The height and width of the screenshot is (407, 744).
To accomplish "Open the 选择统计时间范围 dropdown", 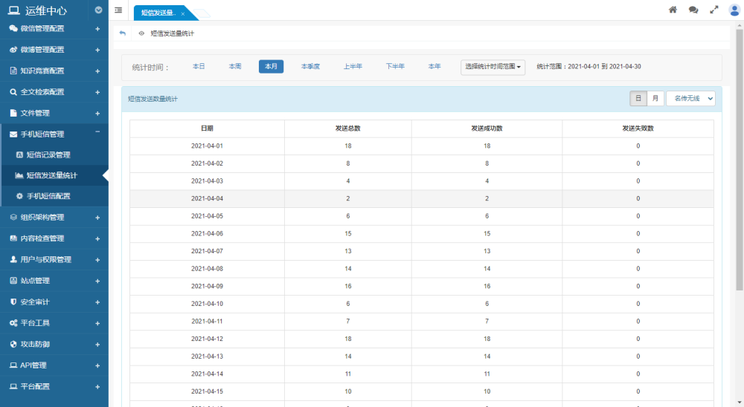I will click(x=493, y=67).
